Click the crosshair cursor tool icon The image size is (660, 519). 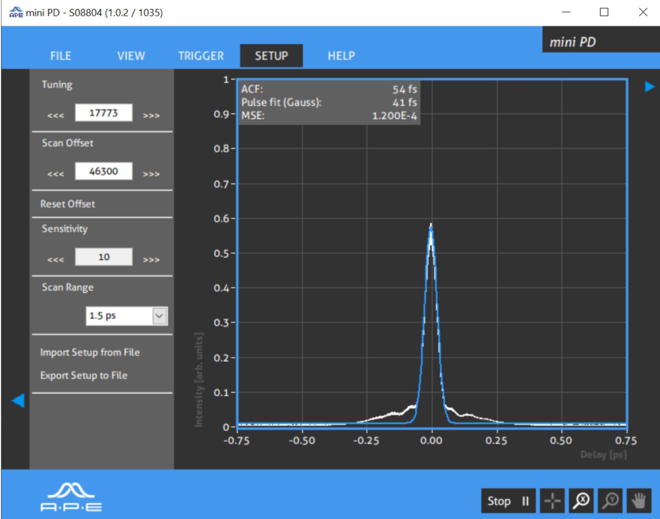pos(552,501)
